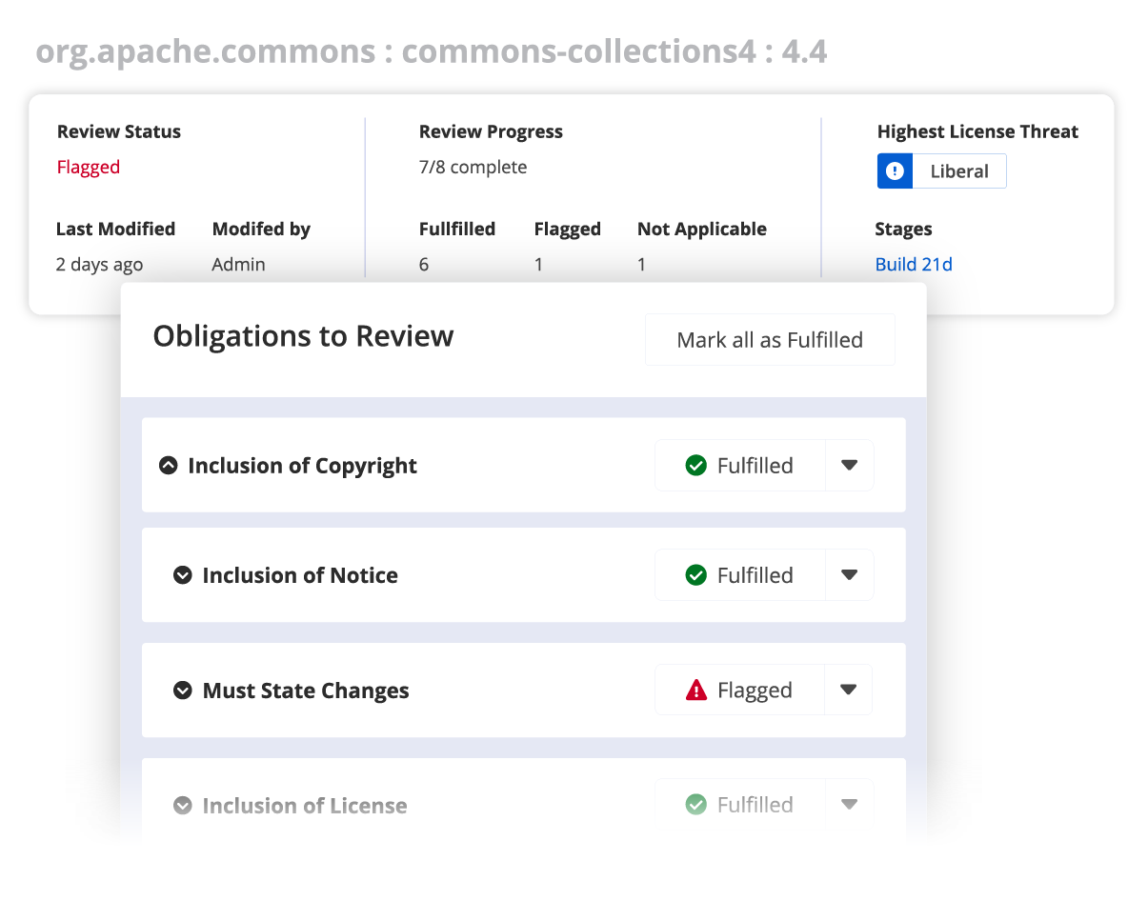Viewport: 1148px width, 921px height.
Task: Click green check icon on Inclusion of Copyright
Action: coord(696,466)
